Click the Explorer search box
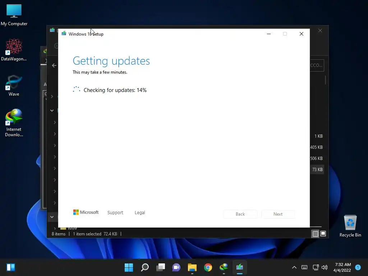 [x=317, y=65]
